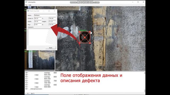The height and width of the screenshot is (95, 170).
Task: Click the Name field containing NoName
Action: (x=45, y=15)
